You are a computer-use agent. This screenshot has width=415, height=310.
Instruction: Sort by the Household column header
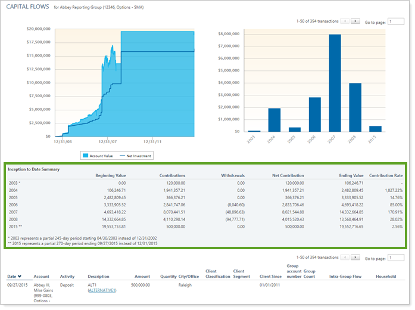[386, 277]
